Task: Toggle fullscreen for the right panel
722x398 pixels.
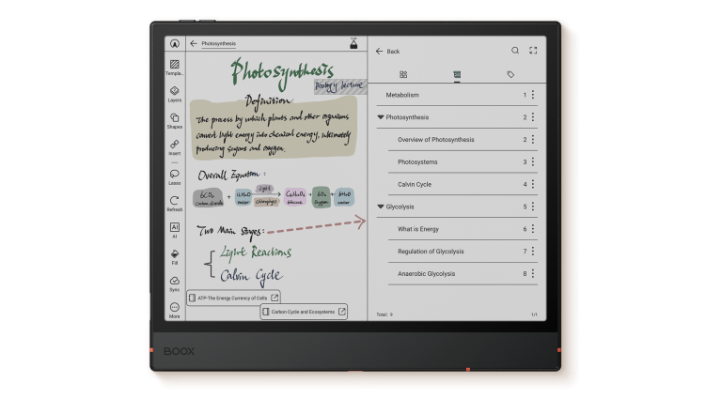Action: point(533,51)
